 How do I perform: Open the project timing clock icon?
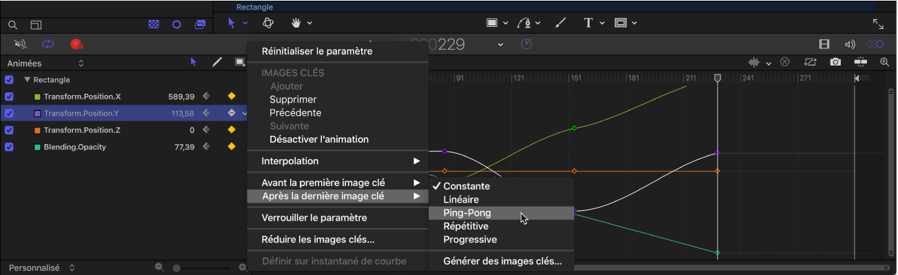pyautogui.click(x=527, y=44)
